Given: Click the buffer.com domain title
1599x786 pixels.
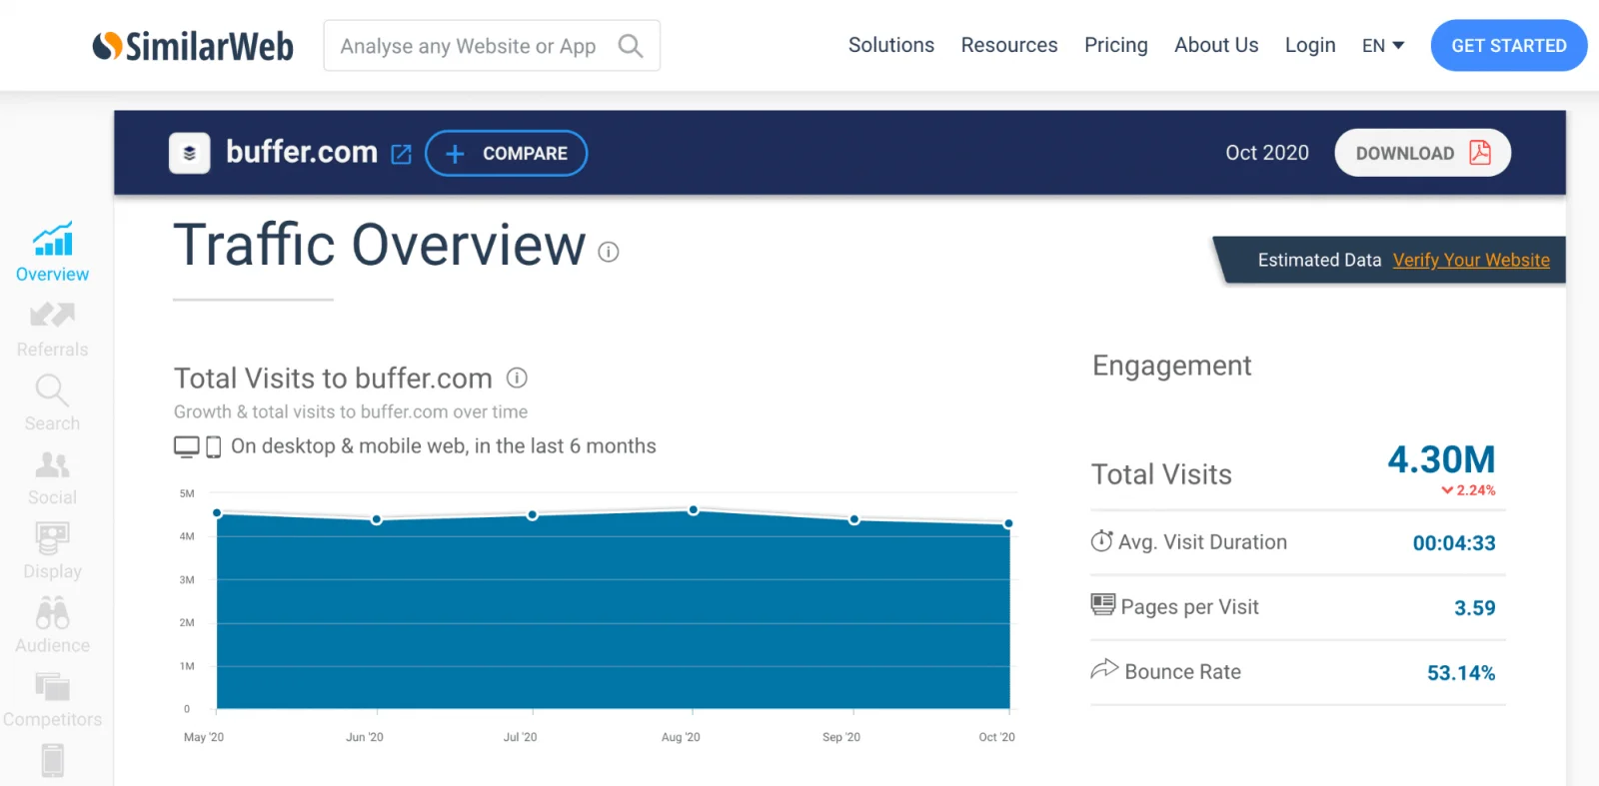Looking at the screenshot, I should (302, 152).
